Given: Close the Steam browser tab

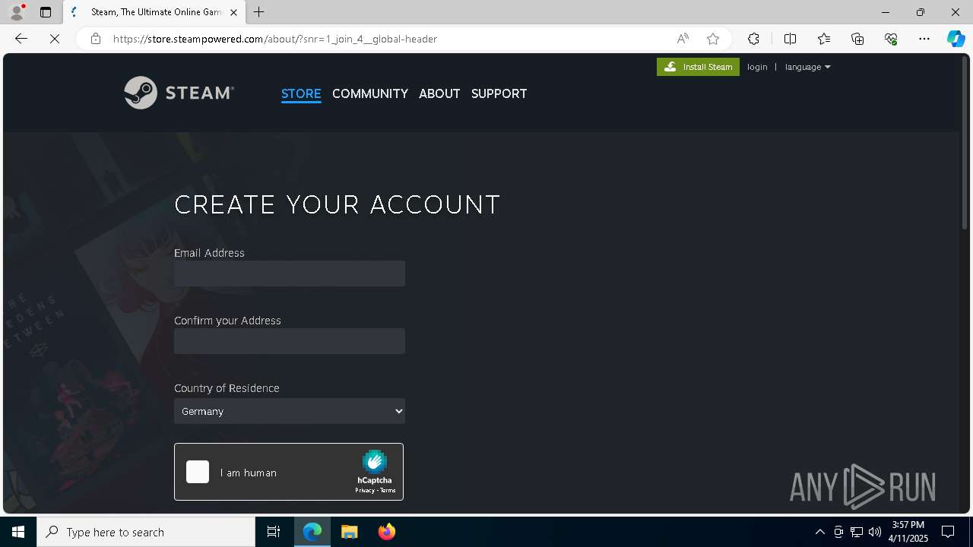Looking at the screenshot, I should point(233,12).
